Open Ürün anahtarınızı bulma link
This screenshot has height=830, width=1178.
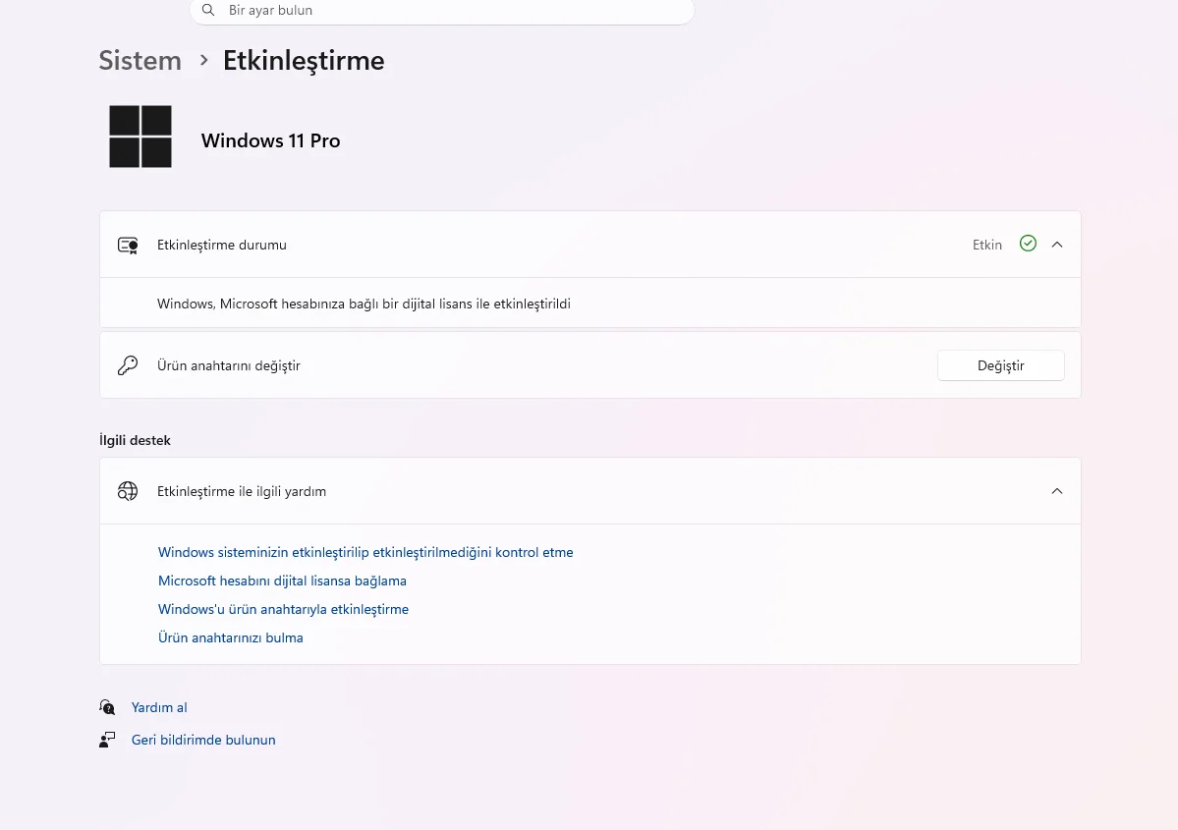pos(231,637)
